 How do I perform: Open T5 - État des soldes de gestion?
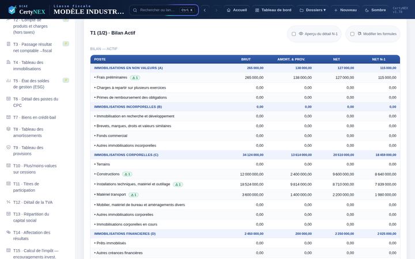[x=37, y=84]
